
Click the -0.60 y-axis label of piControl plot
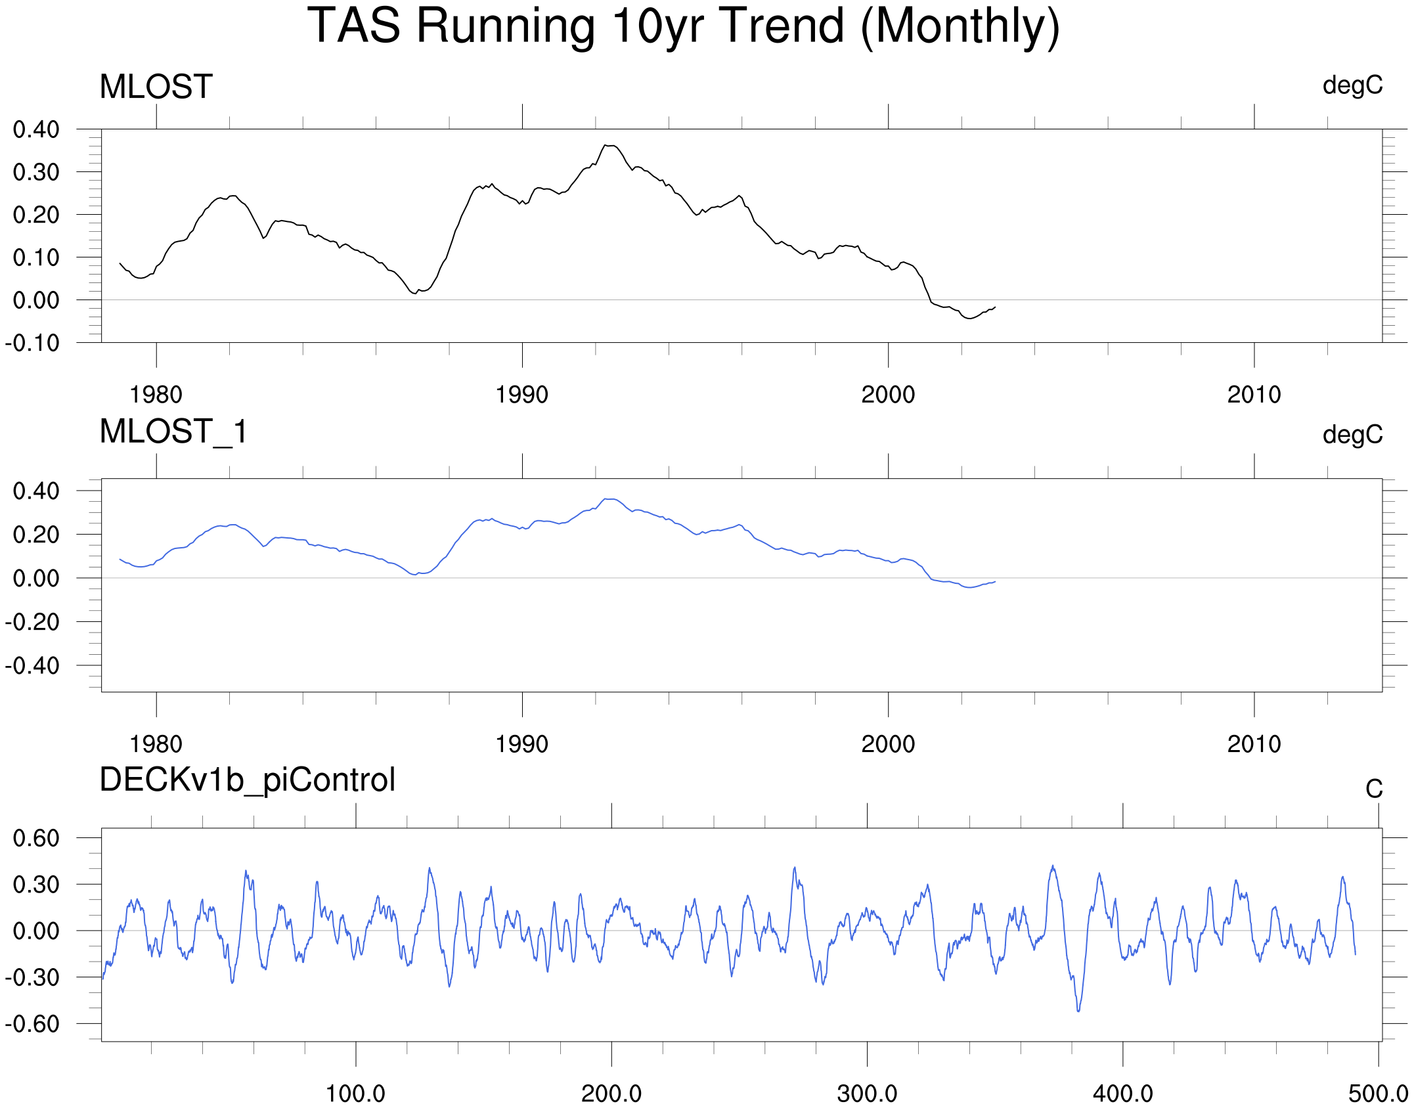tap(32, 1024)
